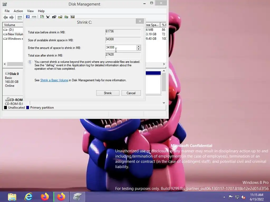Click the info icon in Shrink dialog
This screenshot has width=270, height=202.
[30, 62]
